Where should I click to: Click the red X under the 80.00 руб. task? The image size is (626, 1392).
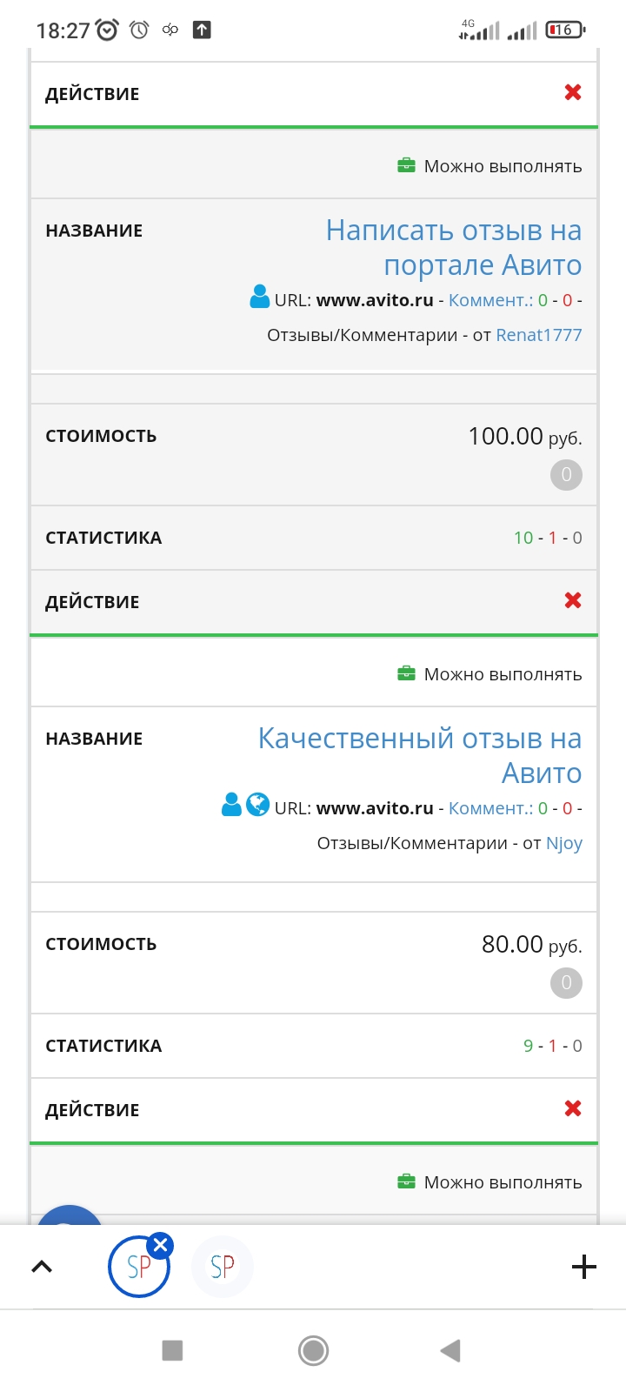573,1108
